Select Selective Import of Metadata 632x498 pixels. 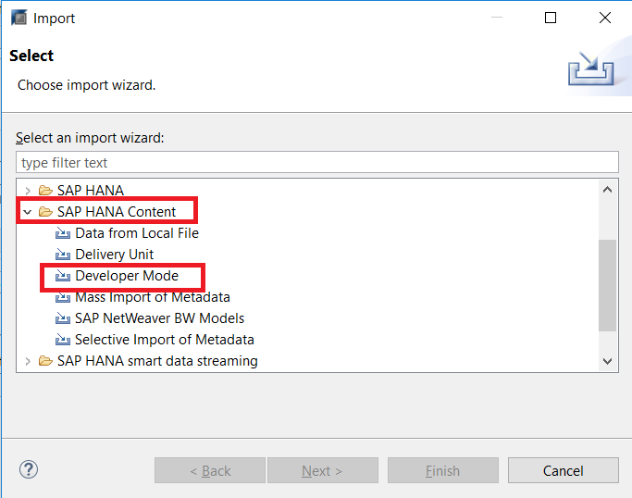pyautogui.click(x=165, y=340)
